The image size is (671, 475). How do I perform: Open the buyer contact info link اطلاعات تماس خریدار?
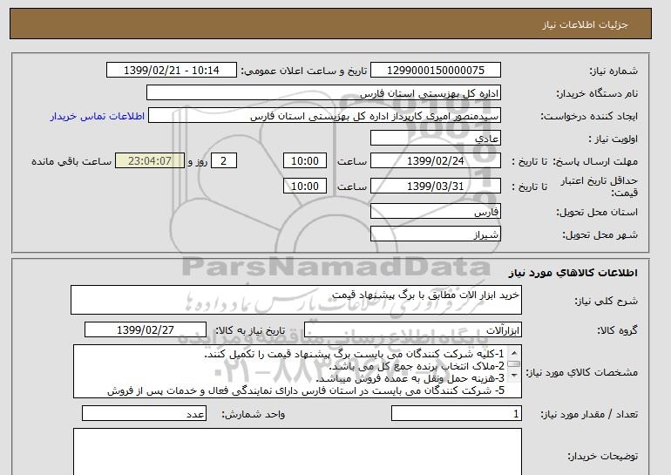tap(98, 117)
